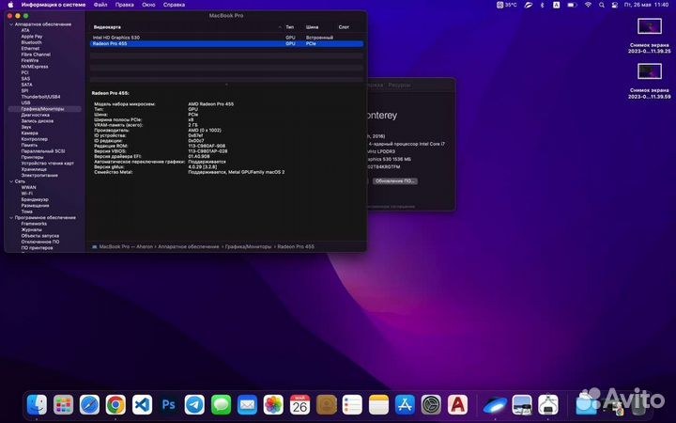The width and height of the screenshot is (676, 423).
Task: Open Spotlight search in menu bar
Action: 602,5
